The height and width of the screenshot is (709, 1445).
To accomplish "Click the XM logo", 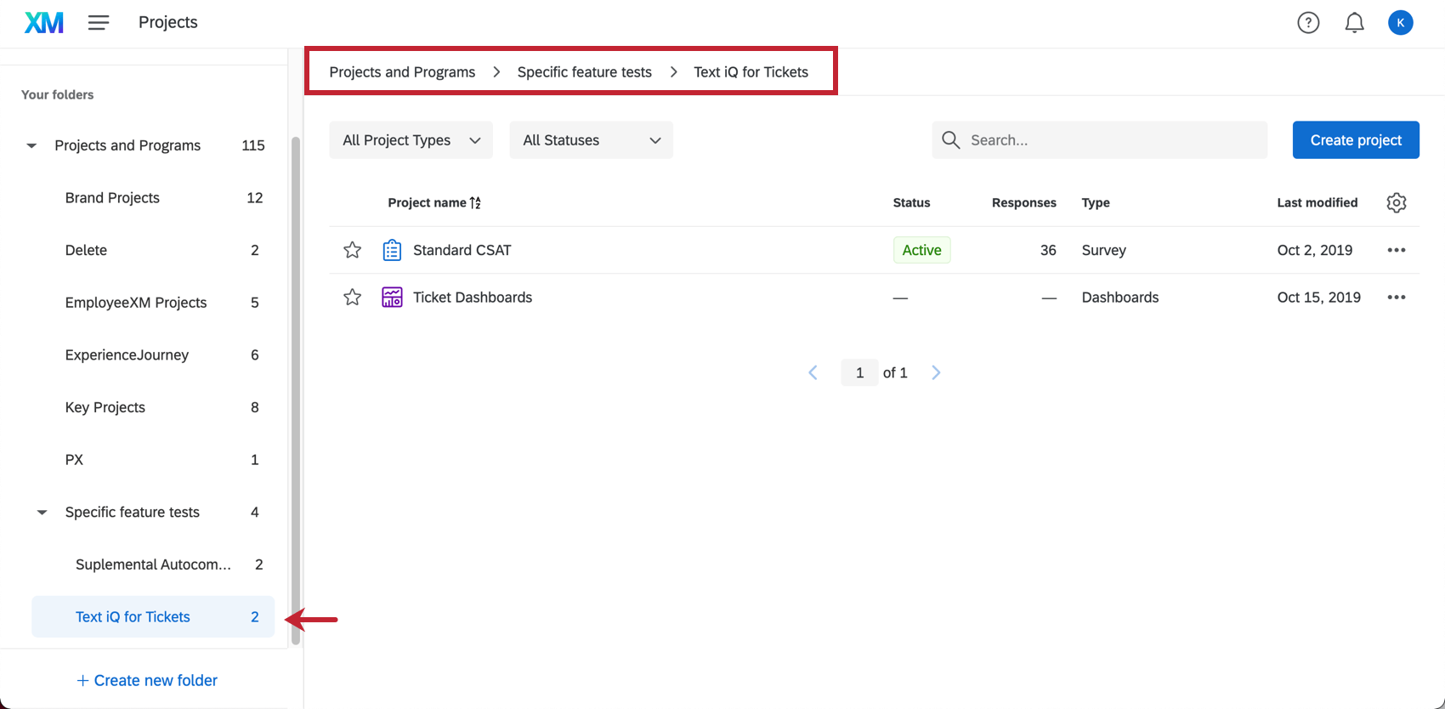I will tap(44, 23).
